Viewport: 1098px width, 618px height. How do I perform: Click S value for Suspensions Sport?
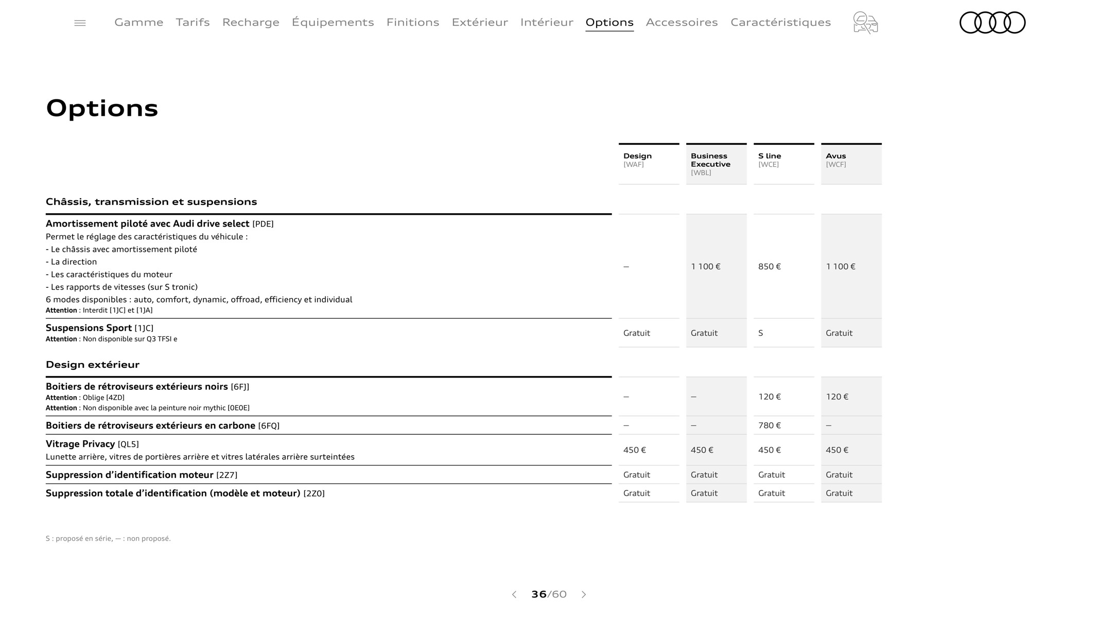point(761,333)
